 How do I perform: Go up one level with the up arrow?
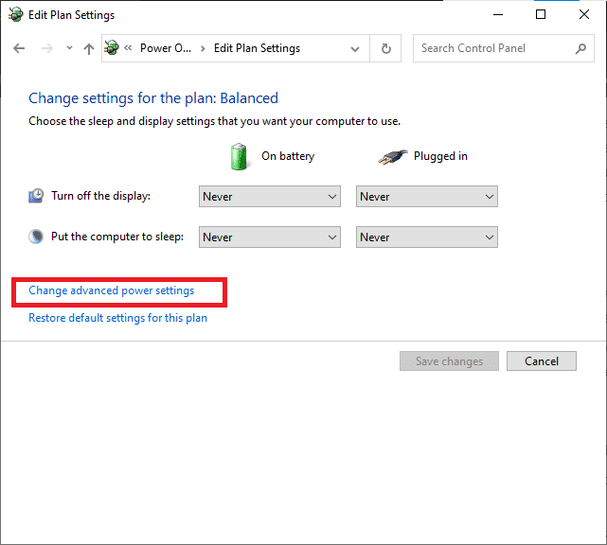pos(89,48)
